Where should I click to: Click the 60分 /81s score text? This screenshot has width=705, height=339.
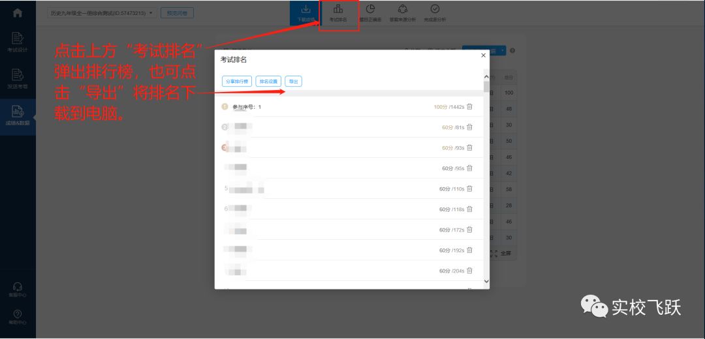pos(453,128)
